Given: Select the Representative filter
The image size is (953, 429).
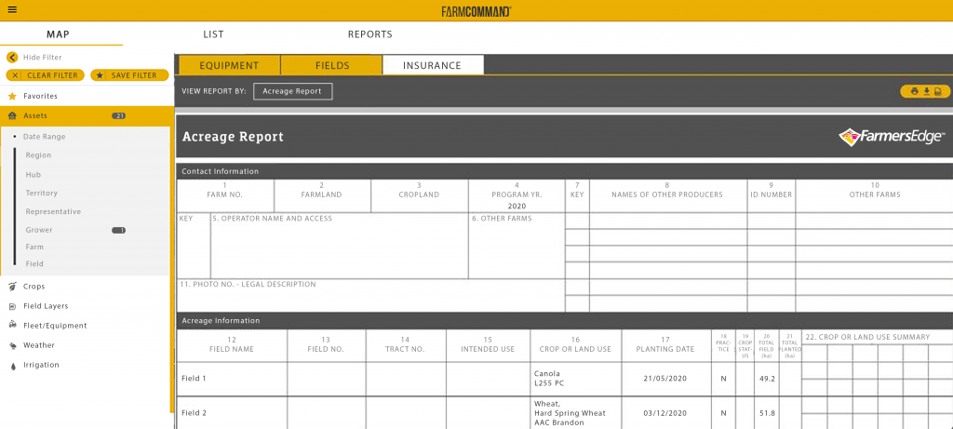Looking at the screenshot, I should click(53, 211).
